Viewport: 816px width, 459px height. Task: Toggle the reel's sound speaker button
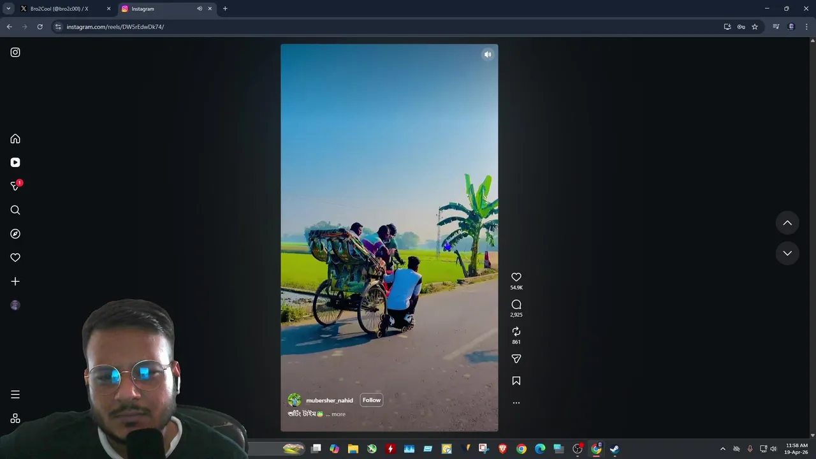click(488, 54)
